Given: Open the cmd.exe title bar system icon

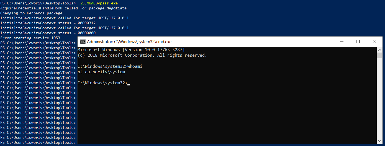Looking at the screenshot, I should click(83, 42).
